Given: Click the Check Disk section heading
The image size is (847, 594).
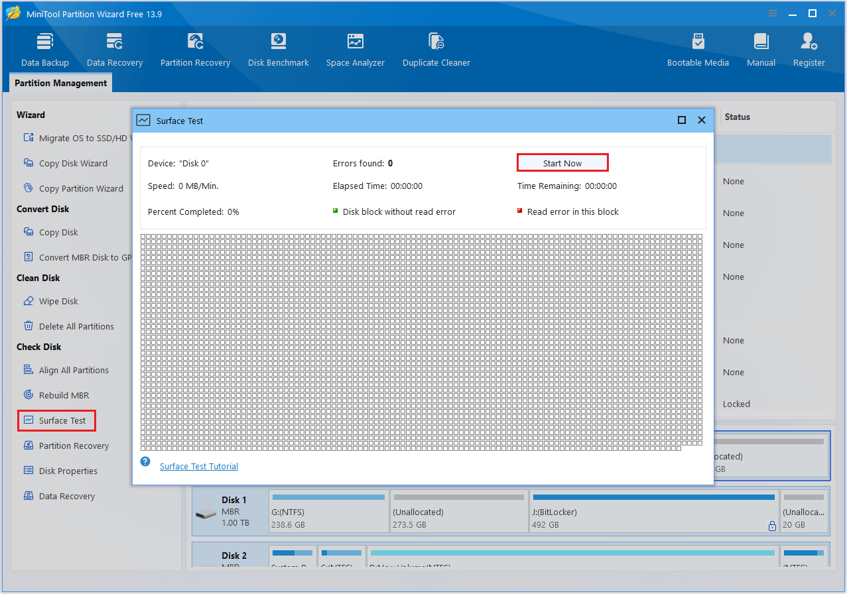Looking at the screenshot, I should coord(39,347).
